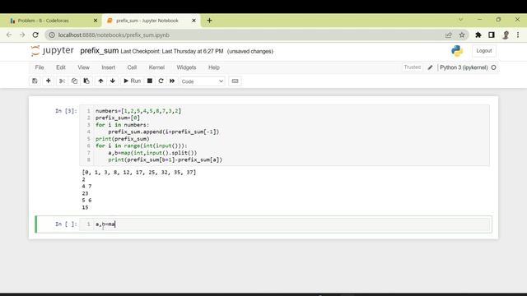527x296 pixels.
Task: Click the output value 23
Action: pos(85,193)
